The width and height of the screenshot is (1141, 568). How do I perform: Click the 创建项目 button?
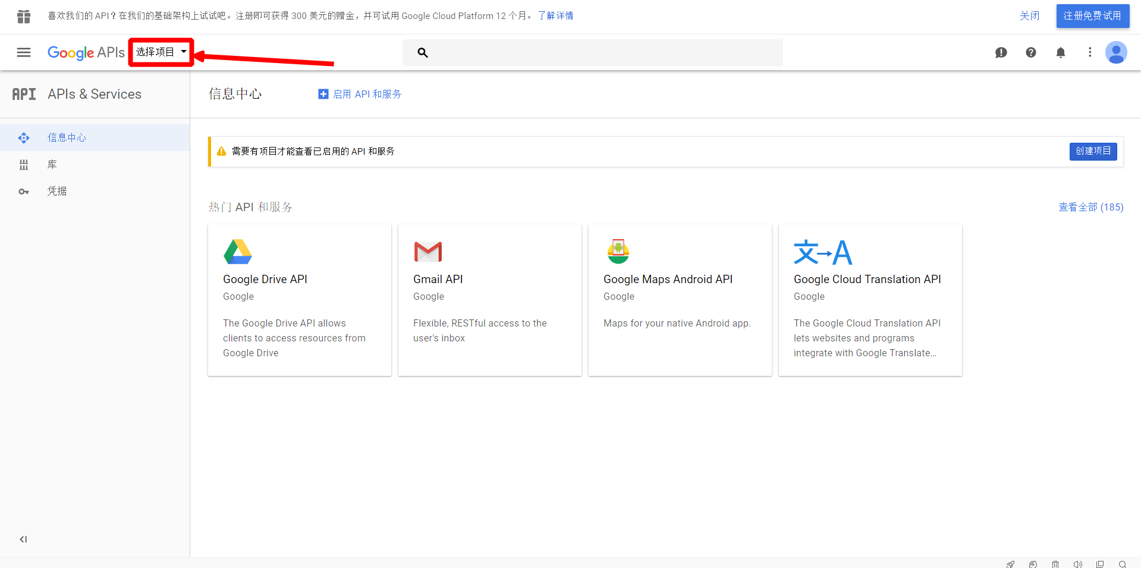(x=1093, y=151)
